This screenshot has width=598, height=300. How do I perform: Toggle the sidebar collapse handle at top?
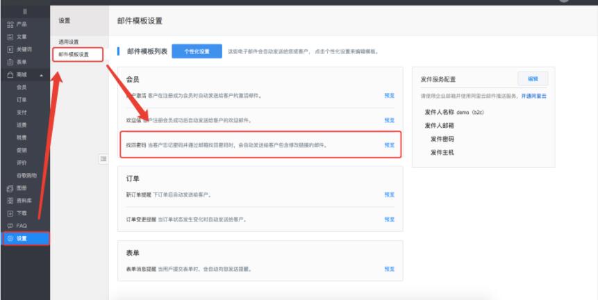(x=25, y=12)
